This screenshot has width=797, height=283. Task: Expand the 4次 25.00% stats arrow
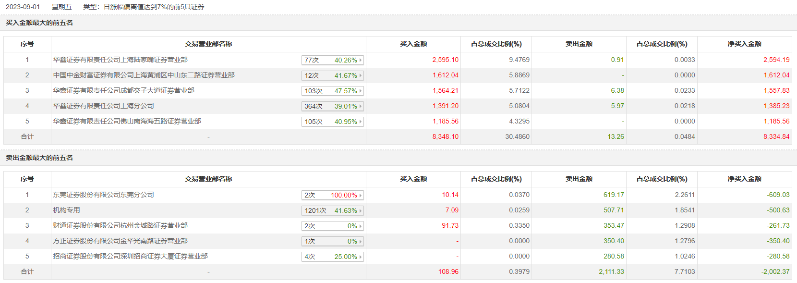tap(361, 257)
